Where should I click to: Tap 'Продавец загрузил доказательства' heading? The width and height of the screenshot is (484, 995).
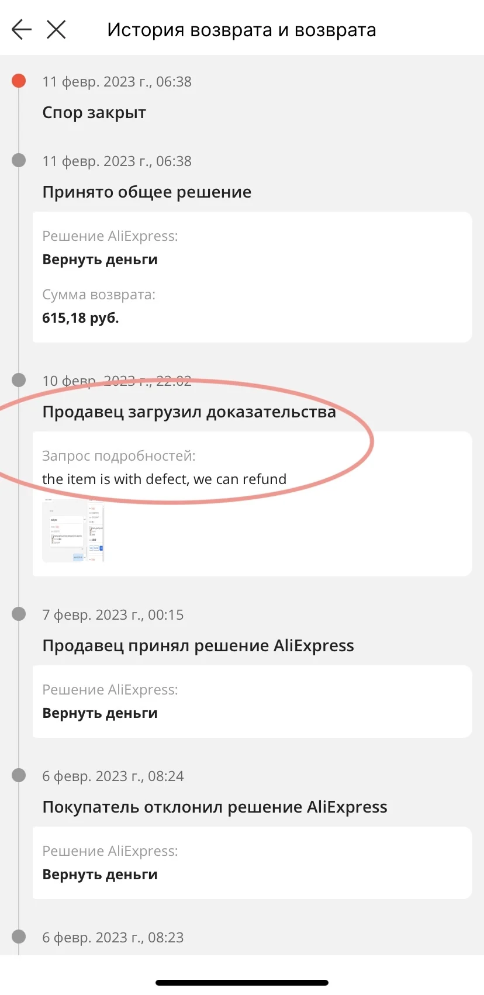189,412
